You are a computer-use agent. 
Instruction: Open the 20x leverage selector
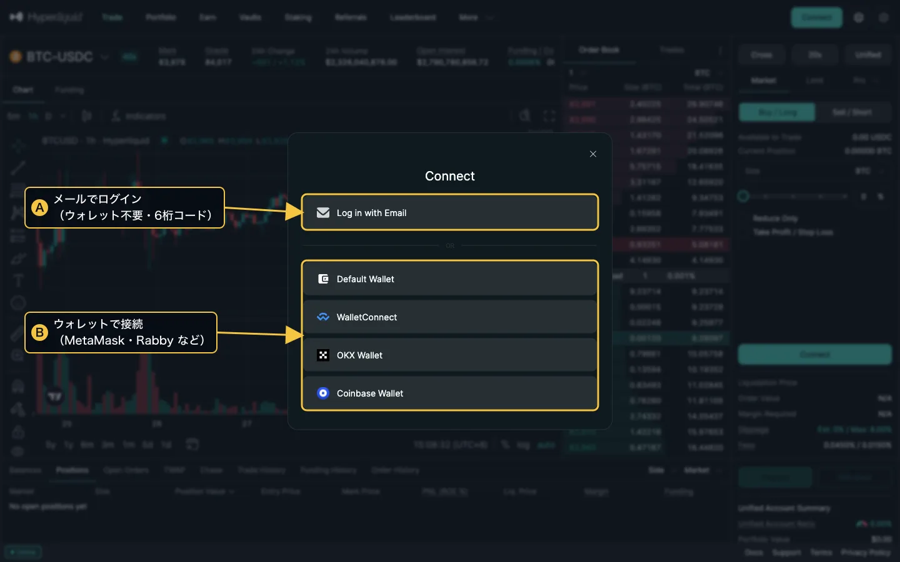pyautogui.click(x=815, y=55)
